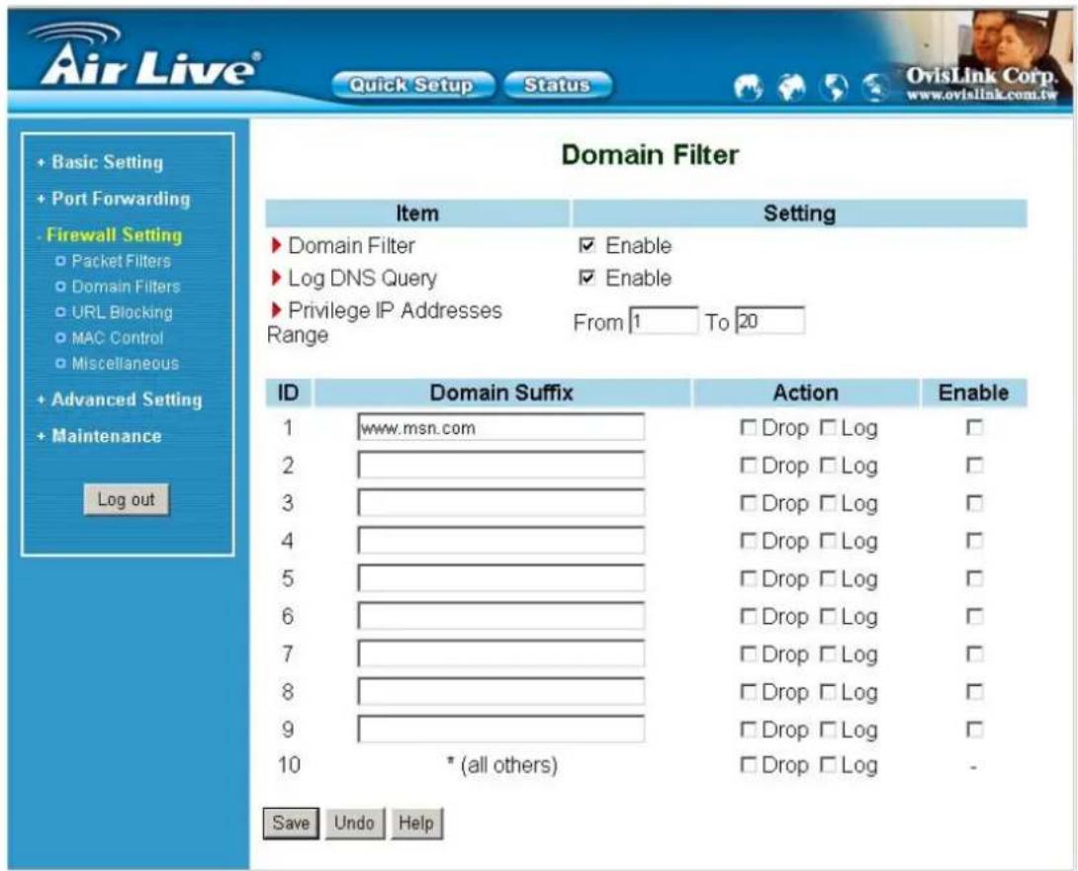
Task: Expand the Basic Setting menu
Action: coord(107,162)
